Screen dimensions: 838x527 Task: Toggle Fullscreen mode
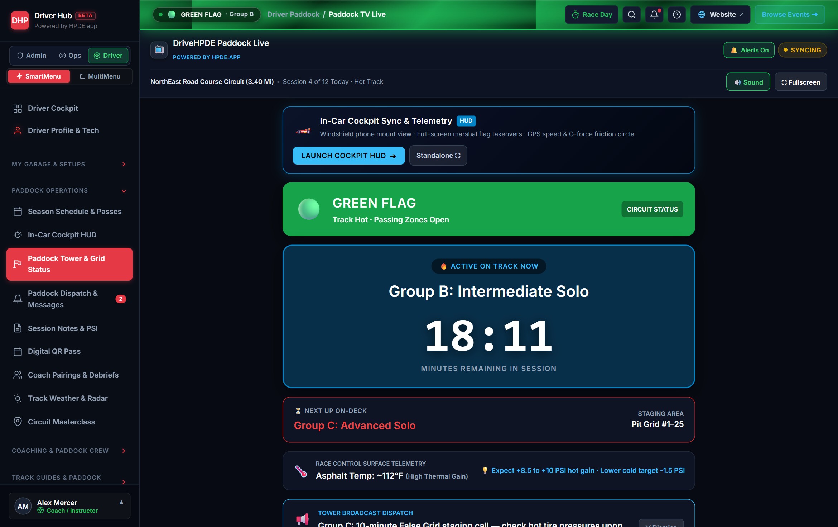point(801,82)
